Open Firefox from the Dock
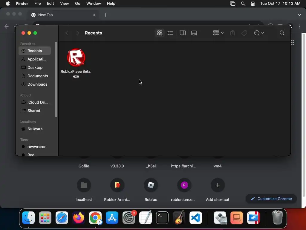The height and width of the screenshot is (230, 306). (79, 218)
